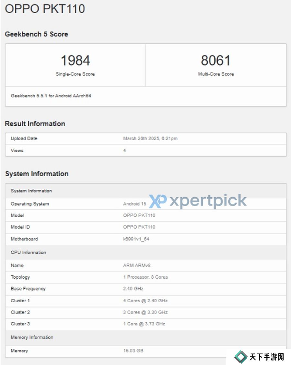
Task: Click the Model ID value OPPO PKT110
Action: pyautogui.click(x=139, y=227)
